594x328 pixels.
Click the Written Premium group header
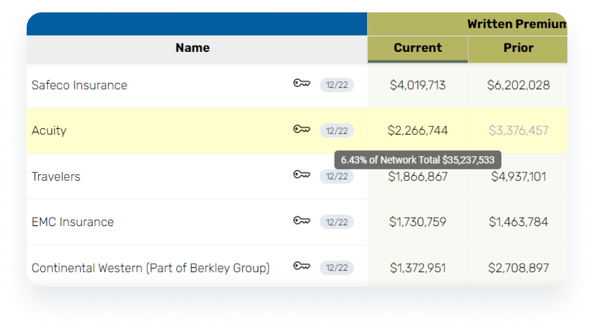pyautogui.click(x=516, y=24)
